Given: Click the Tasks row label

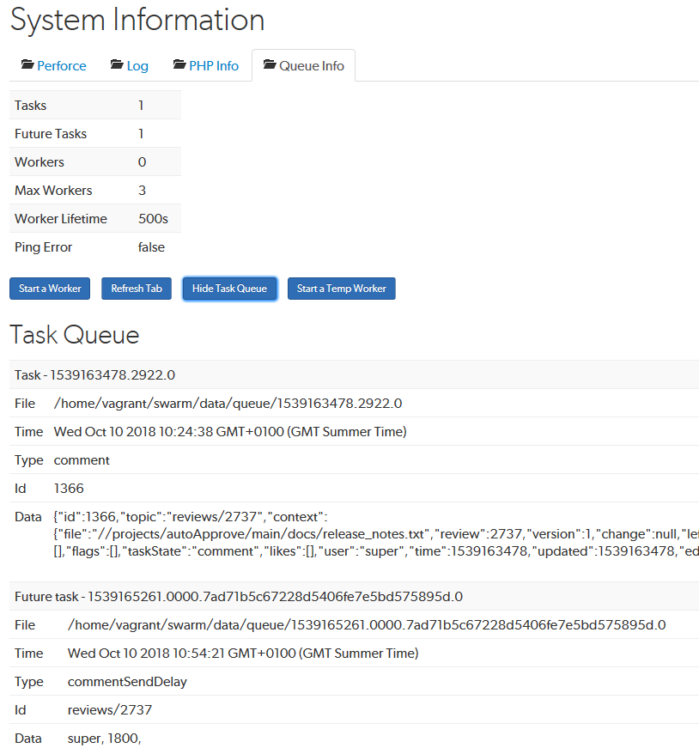Looking at the screenshot, I should pyautogui.click(x=30, y=106).
